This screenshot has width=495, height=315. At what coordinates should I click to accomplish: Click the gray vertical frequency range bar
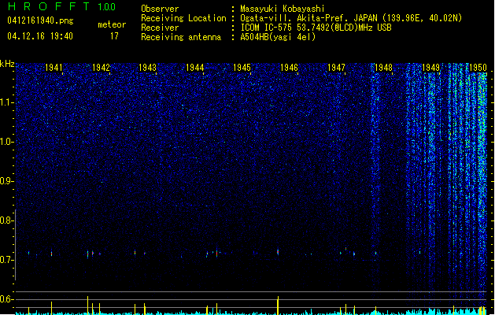(15, 244)
